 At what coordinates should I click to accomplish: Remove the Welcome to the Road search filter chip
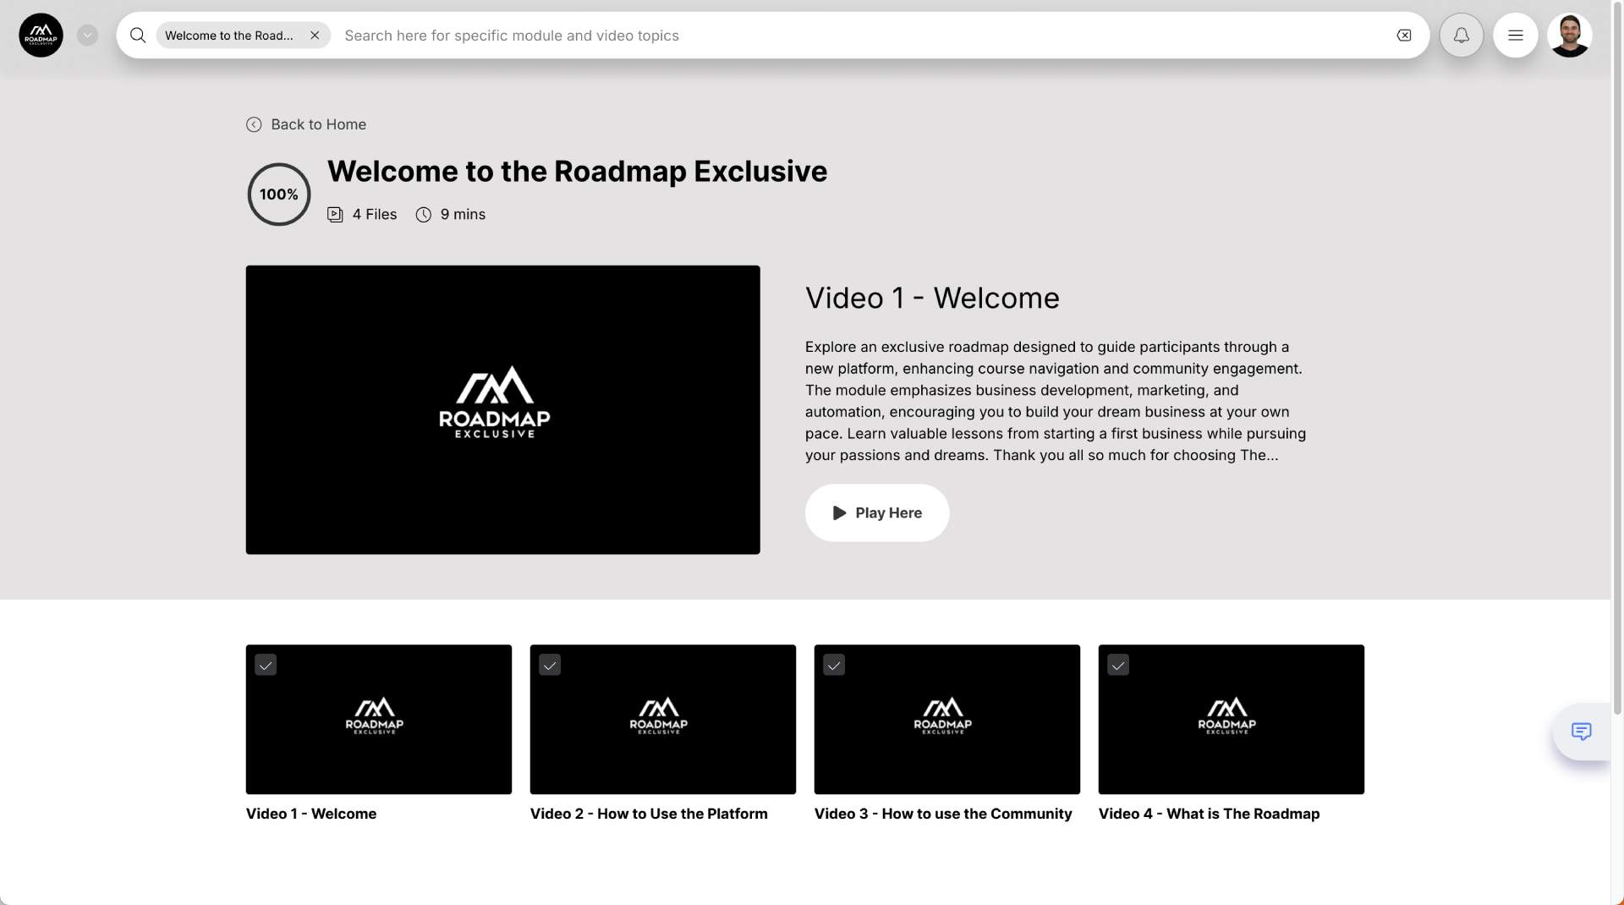point(315,35)
